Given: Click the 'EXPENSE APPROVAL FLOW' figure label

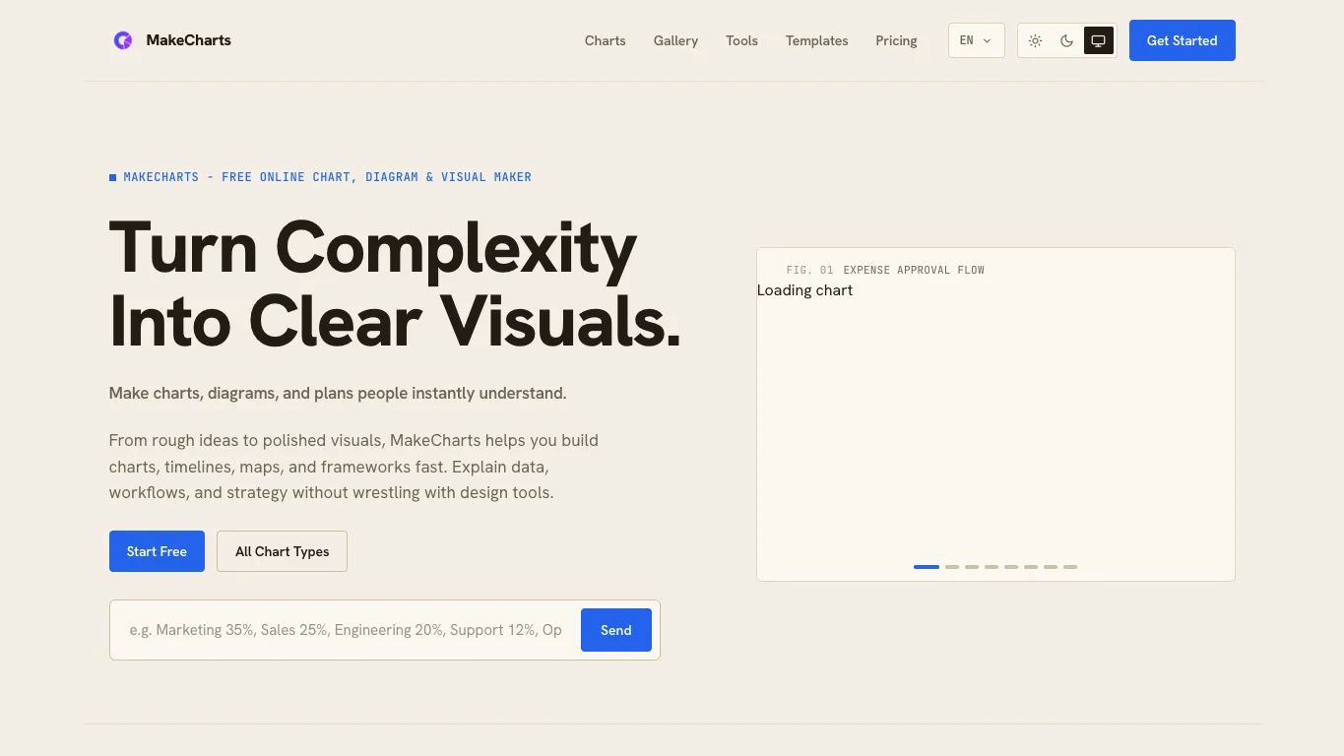Looking at the screenshot, I should [914, 270].
